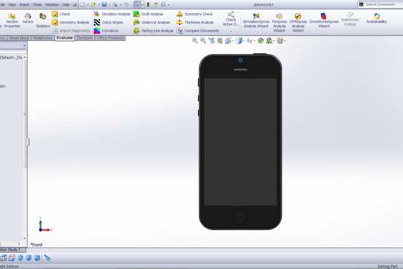Run the Check command

point(61,14)
